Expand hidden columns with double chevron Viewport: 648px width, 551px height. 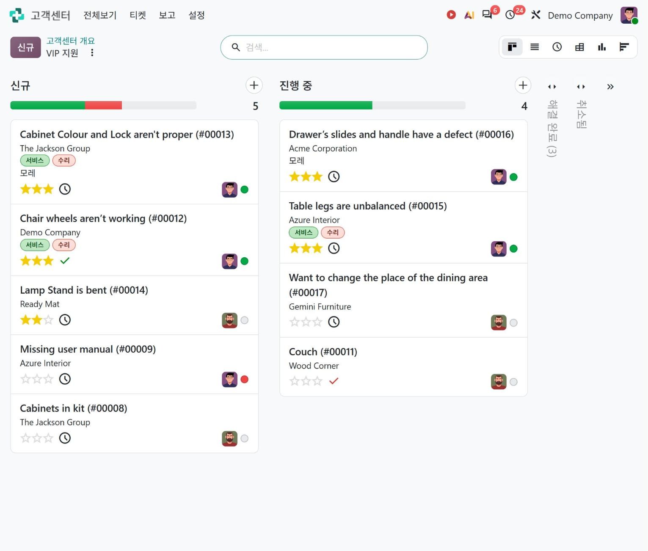pos(610,87)
